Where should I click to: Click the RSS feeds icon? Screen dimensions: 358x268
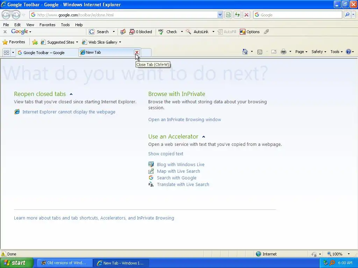pos(260,52)
